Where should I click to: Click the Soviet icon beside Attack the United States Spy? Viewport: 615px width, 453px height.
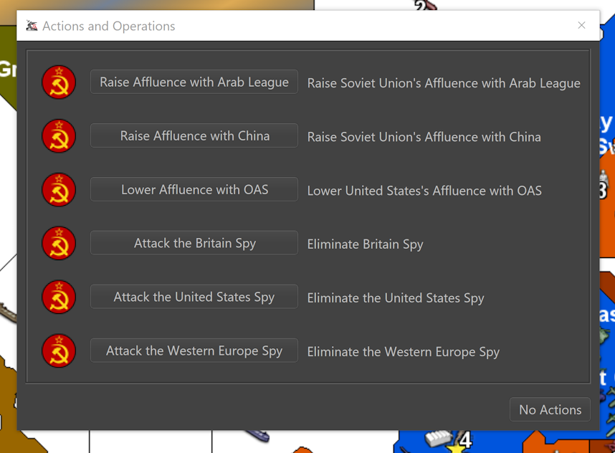pyautogui.click(x=58, y=297)
